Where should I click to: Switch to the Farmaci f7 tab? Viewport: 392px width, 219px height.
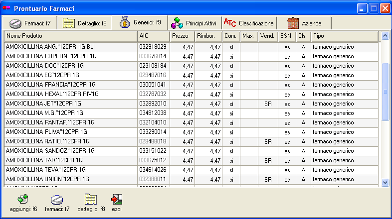pos(30,23)
